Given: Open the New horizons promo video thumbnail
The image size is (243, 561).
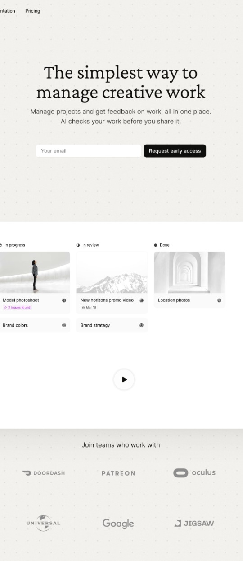Looking at the screenshot, I should coord(112,272).
